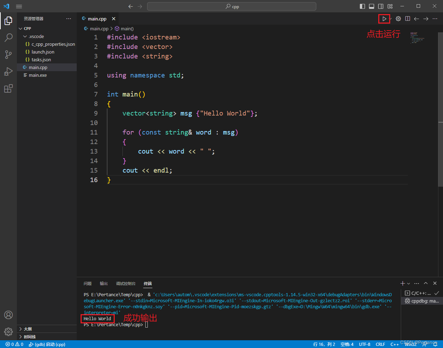The image size is (443, 348).
Task: Click the cpp command center search box
Action: 232,6
